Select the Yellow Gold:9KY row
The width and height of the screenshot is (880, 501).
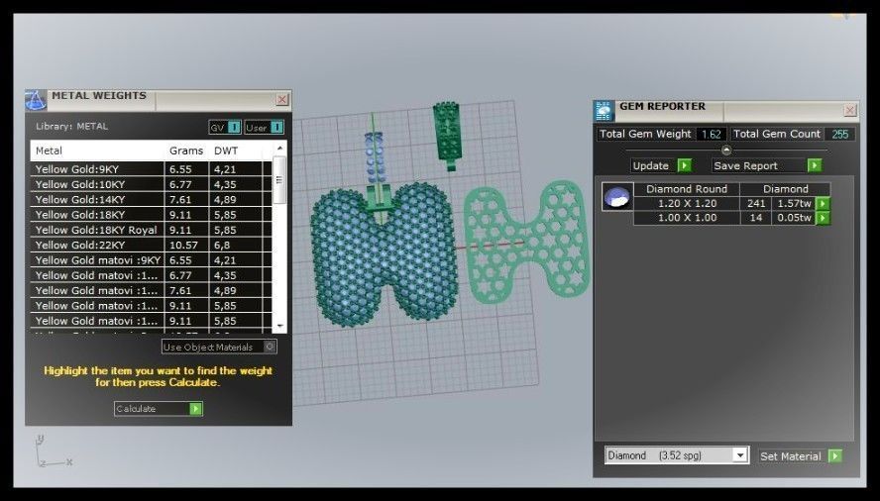151,169
